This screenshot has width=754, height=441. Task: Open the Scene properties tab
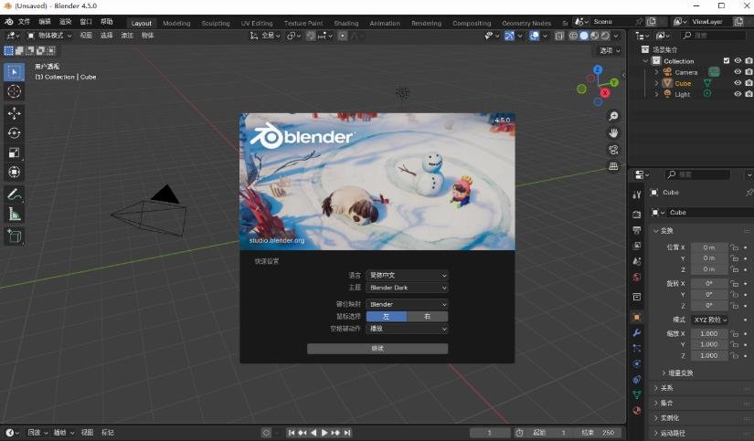(x=637, y=261)
